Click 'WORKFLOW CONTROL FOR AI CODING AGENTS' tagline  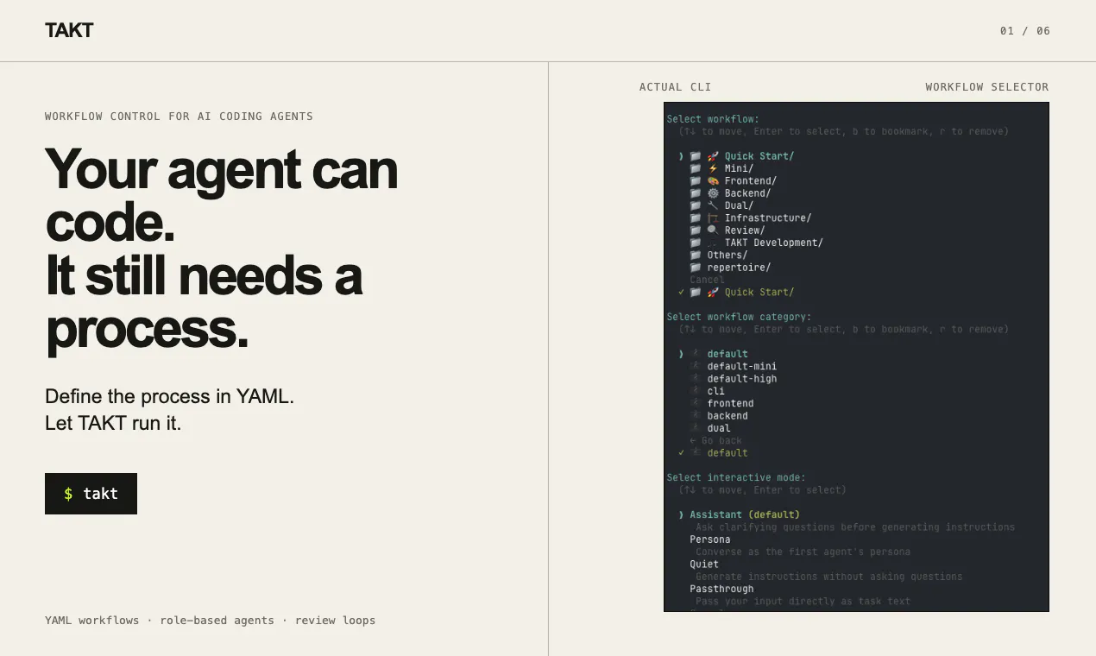coord(179,117)
